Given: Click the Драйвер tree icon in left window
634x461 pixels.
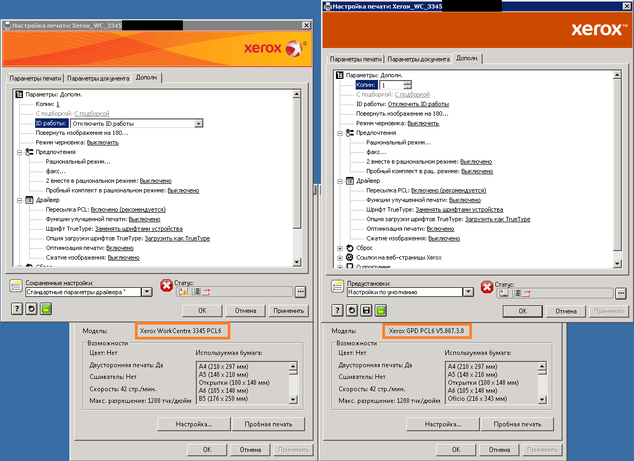Looking at the screenshot, I should point(29,200).
